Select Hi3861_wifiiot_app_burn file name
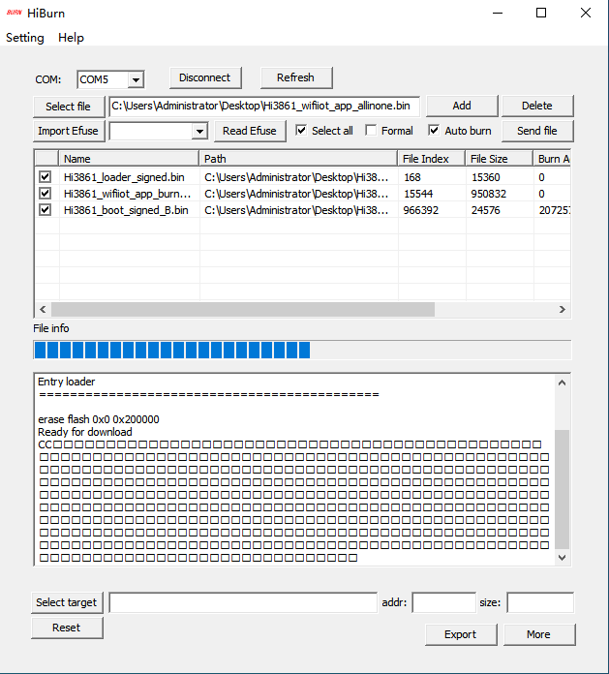The height and width of the screenshot is (674, 609). coord(127,194)
